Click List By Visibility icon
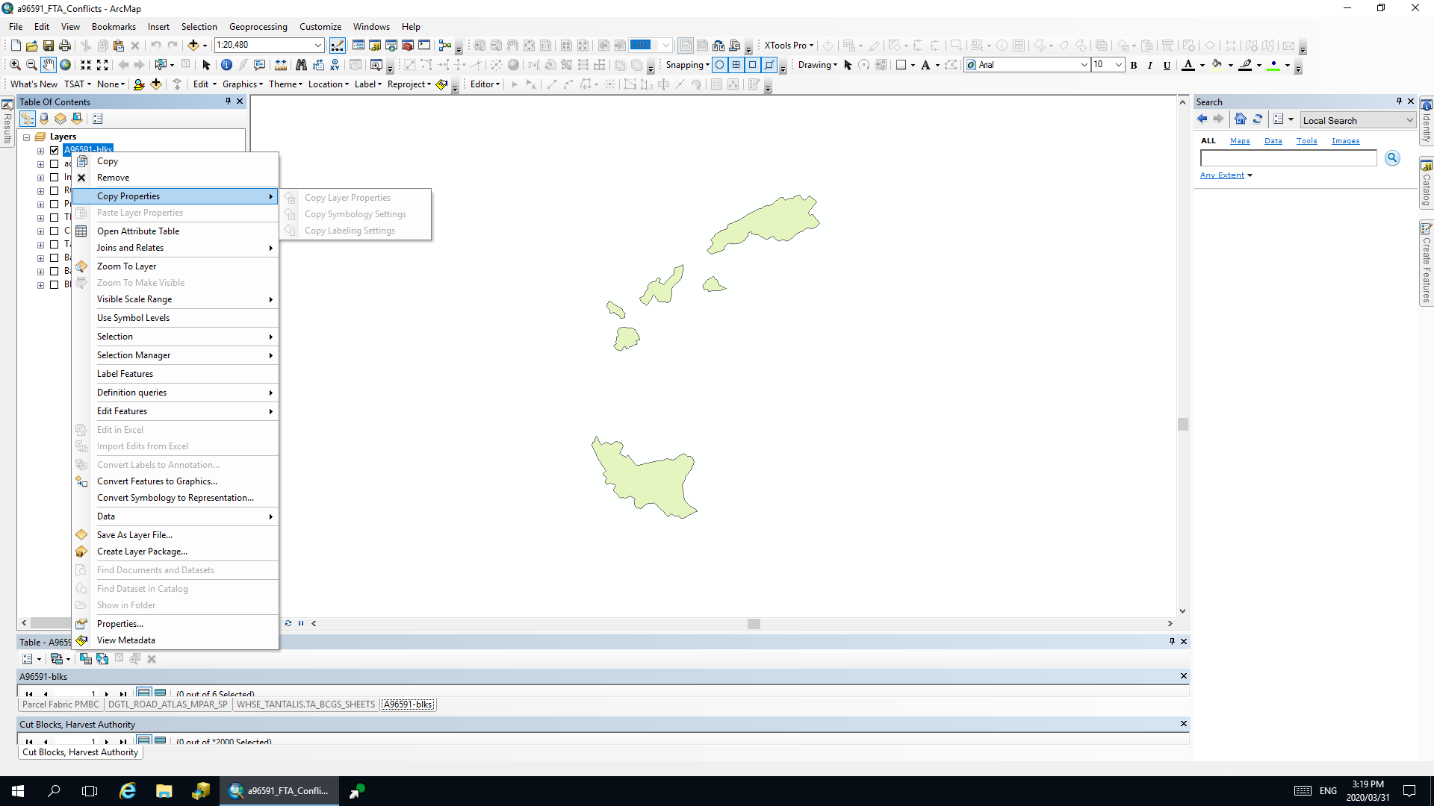The width and height of the screenshot is (1434, 806). pyautogui.click(x=60, y=119)
